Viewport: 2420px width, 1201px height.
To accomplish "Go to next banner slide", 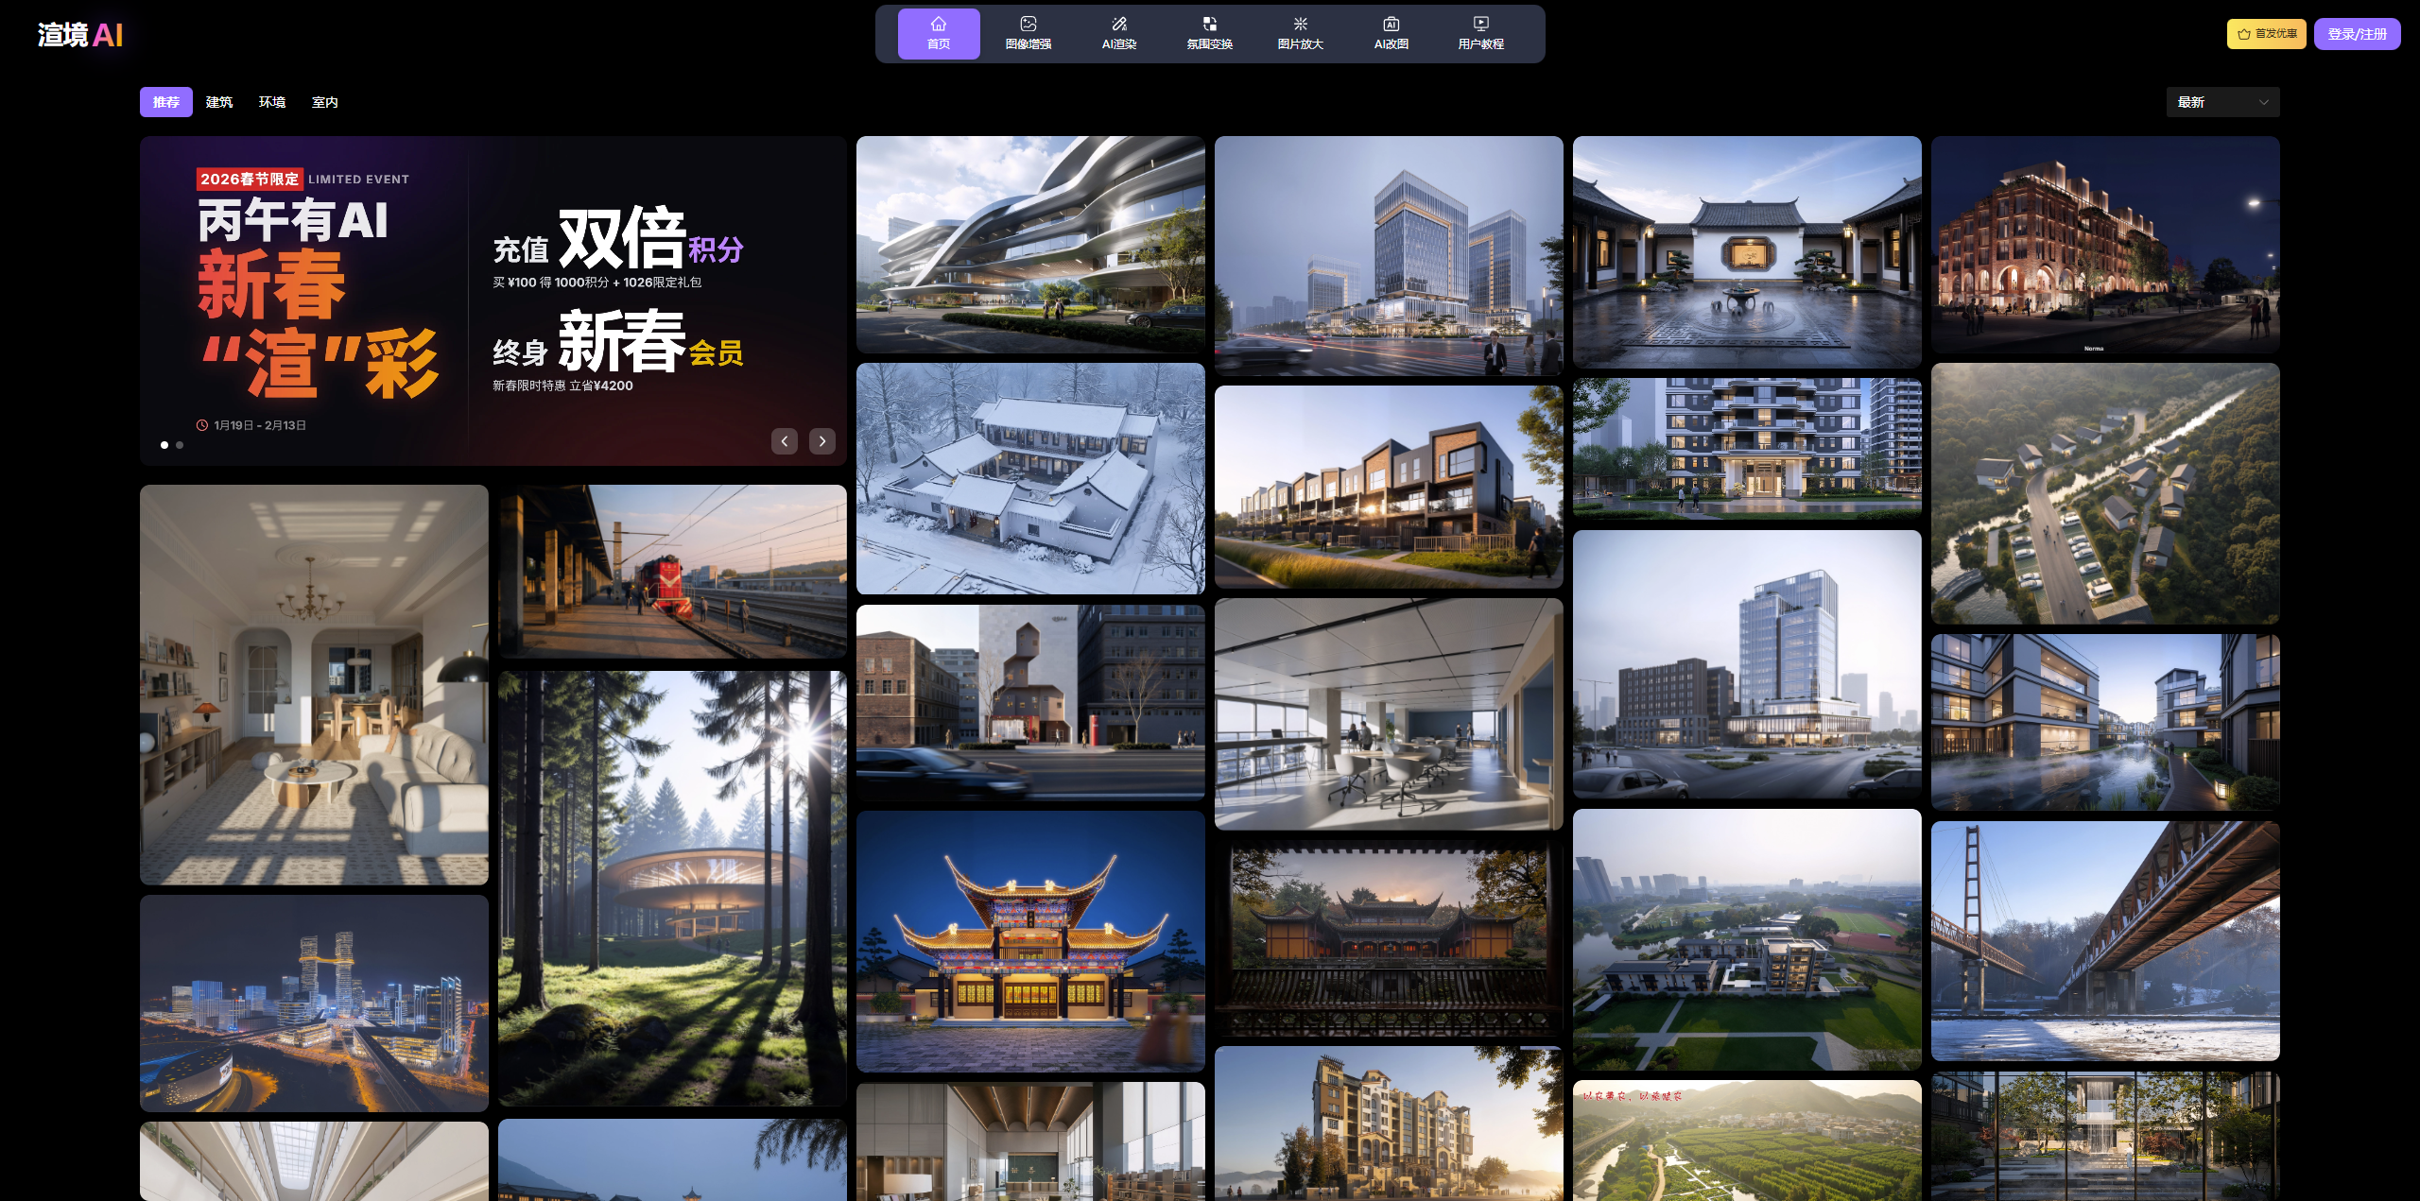I will click(821, 441).
